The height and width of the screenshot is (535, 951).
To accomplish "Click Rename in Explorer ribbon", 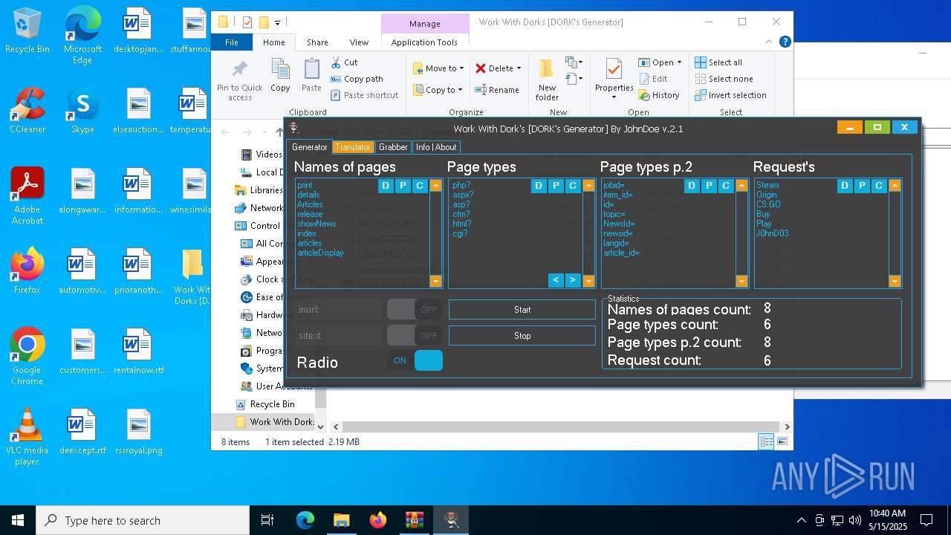I will point(497,90).
